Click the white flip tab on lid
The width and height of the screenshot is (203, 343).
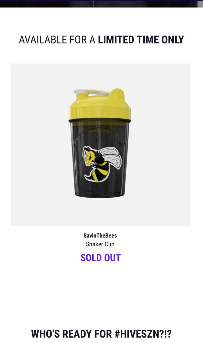point(92,93)
